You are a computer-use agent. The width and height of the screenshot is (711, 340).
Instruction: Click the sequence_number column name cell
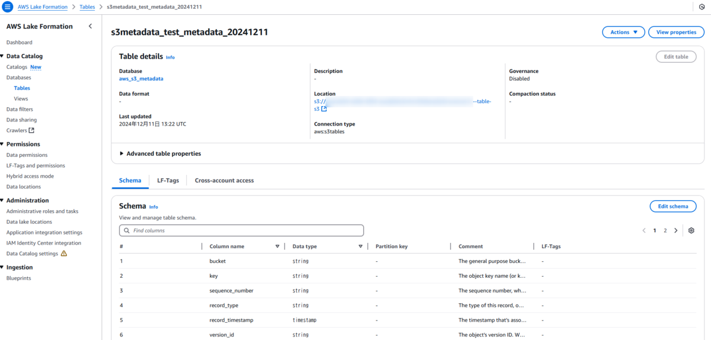click(232, 290)
